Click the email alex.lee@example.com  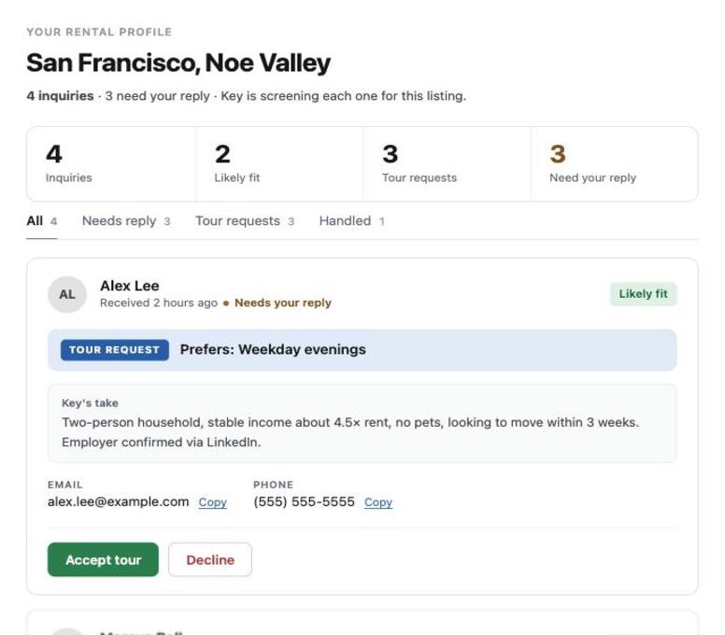(x=119, y=501)
